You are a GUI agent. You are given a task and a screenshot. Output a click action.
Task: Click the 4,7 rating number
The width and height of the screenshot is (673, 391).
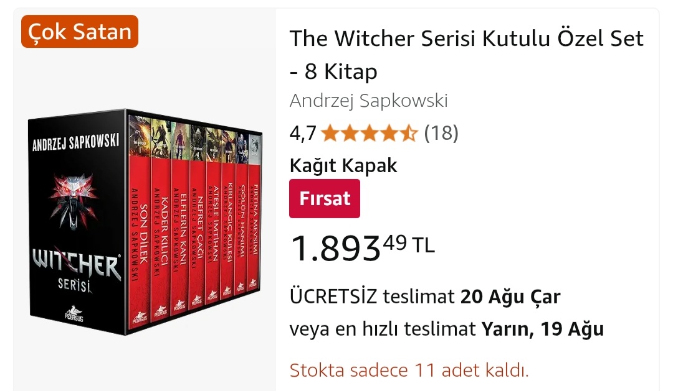pyautogui.click(x=303, y=133)
